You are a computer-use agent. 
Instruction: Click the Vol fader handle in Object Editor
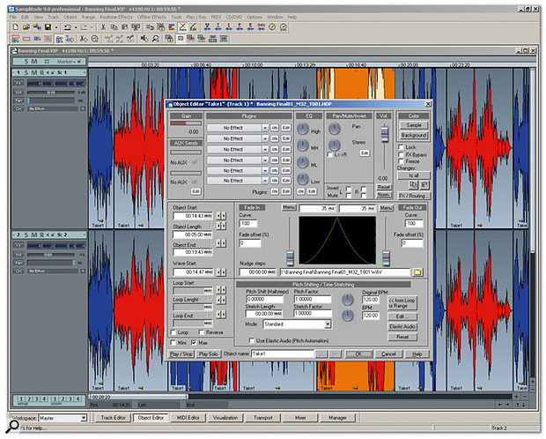(x=385, y=134)
